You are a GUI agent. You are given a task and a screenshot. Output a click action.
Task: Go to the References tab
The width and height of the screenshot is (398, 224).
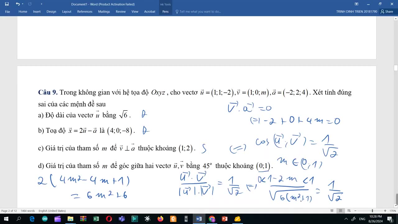click(x=85, y=12)
